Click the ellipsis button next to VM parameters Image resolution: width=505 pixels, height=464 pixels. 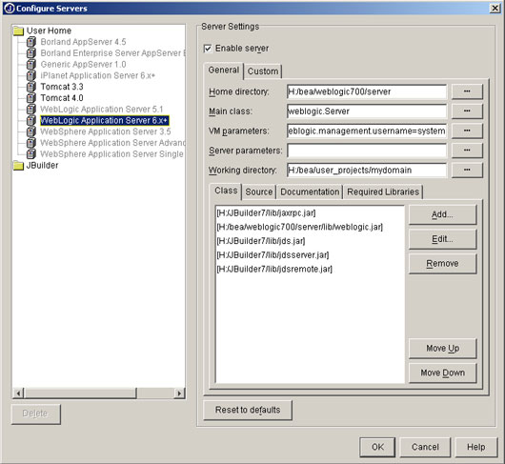click(x=467, y=131)
